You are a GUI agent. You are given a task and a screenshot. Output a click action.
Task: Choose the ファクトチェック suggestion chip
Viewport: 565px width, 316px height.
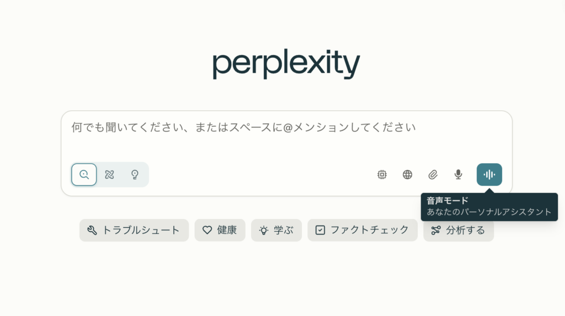pyautogui.click(x=363, y=230)
